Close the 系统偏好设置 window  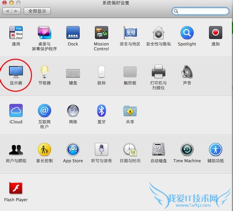4,3
